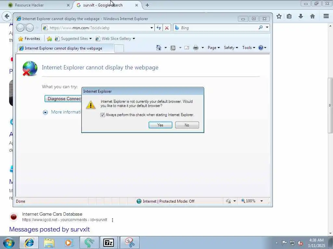333x249 pixels.
Task: Show hidden tray icons arrow
Action: [x=276, y=243]
